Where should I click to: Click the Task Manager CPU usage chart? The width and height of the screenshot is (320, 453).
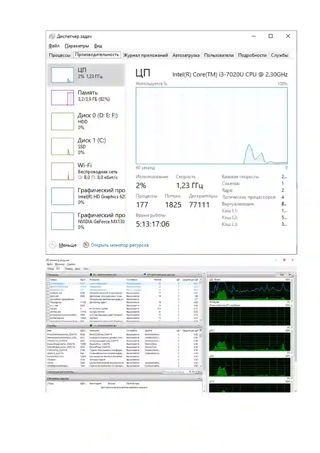click(x=212, y=126)
